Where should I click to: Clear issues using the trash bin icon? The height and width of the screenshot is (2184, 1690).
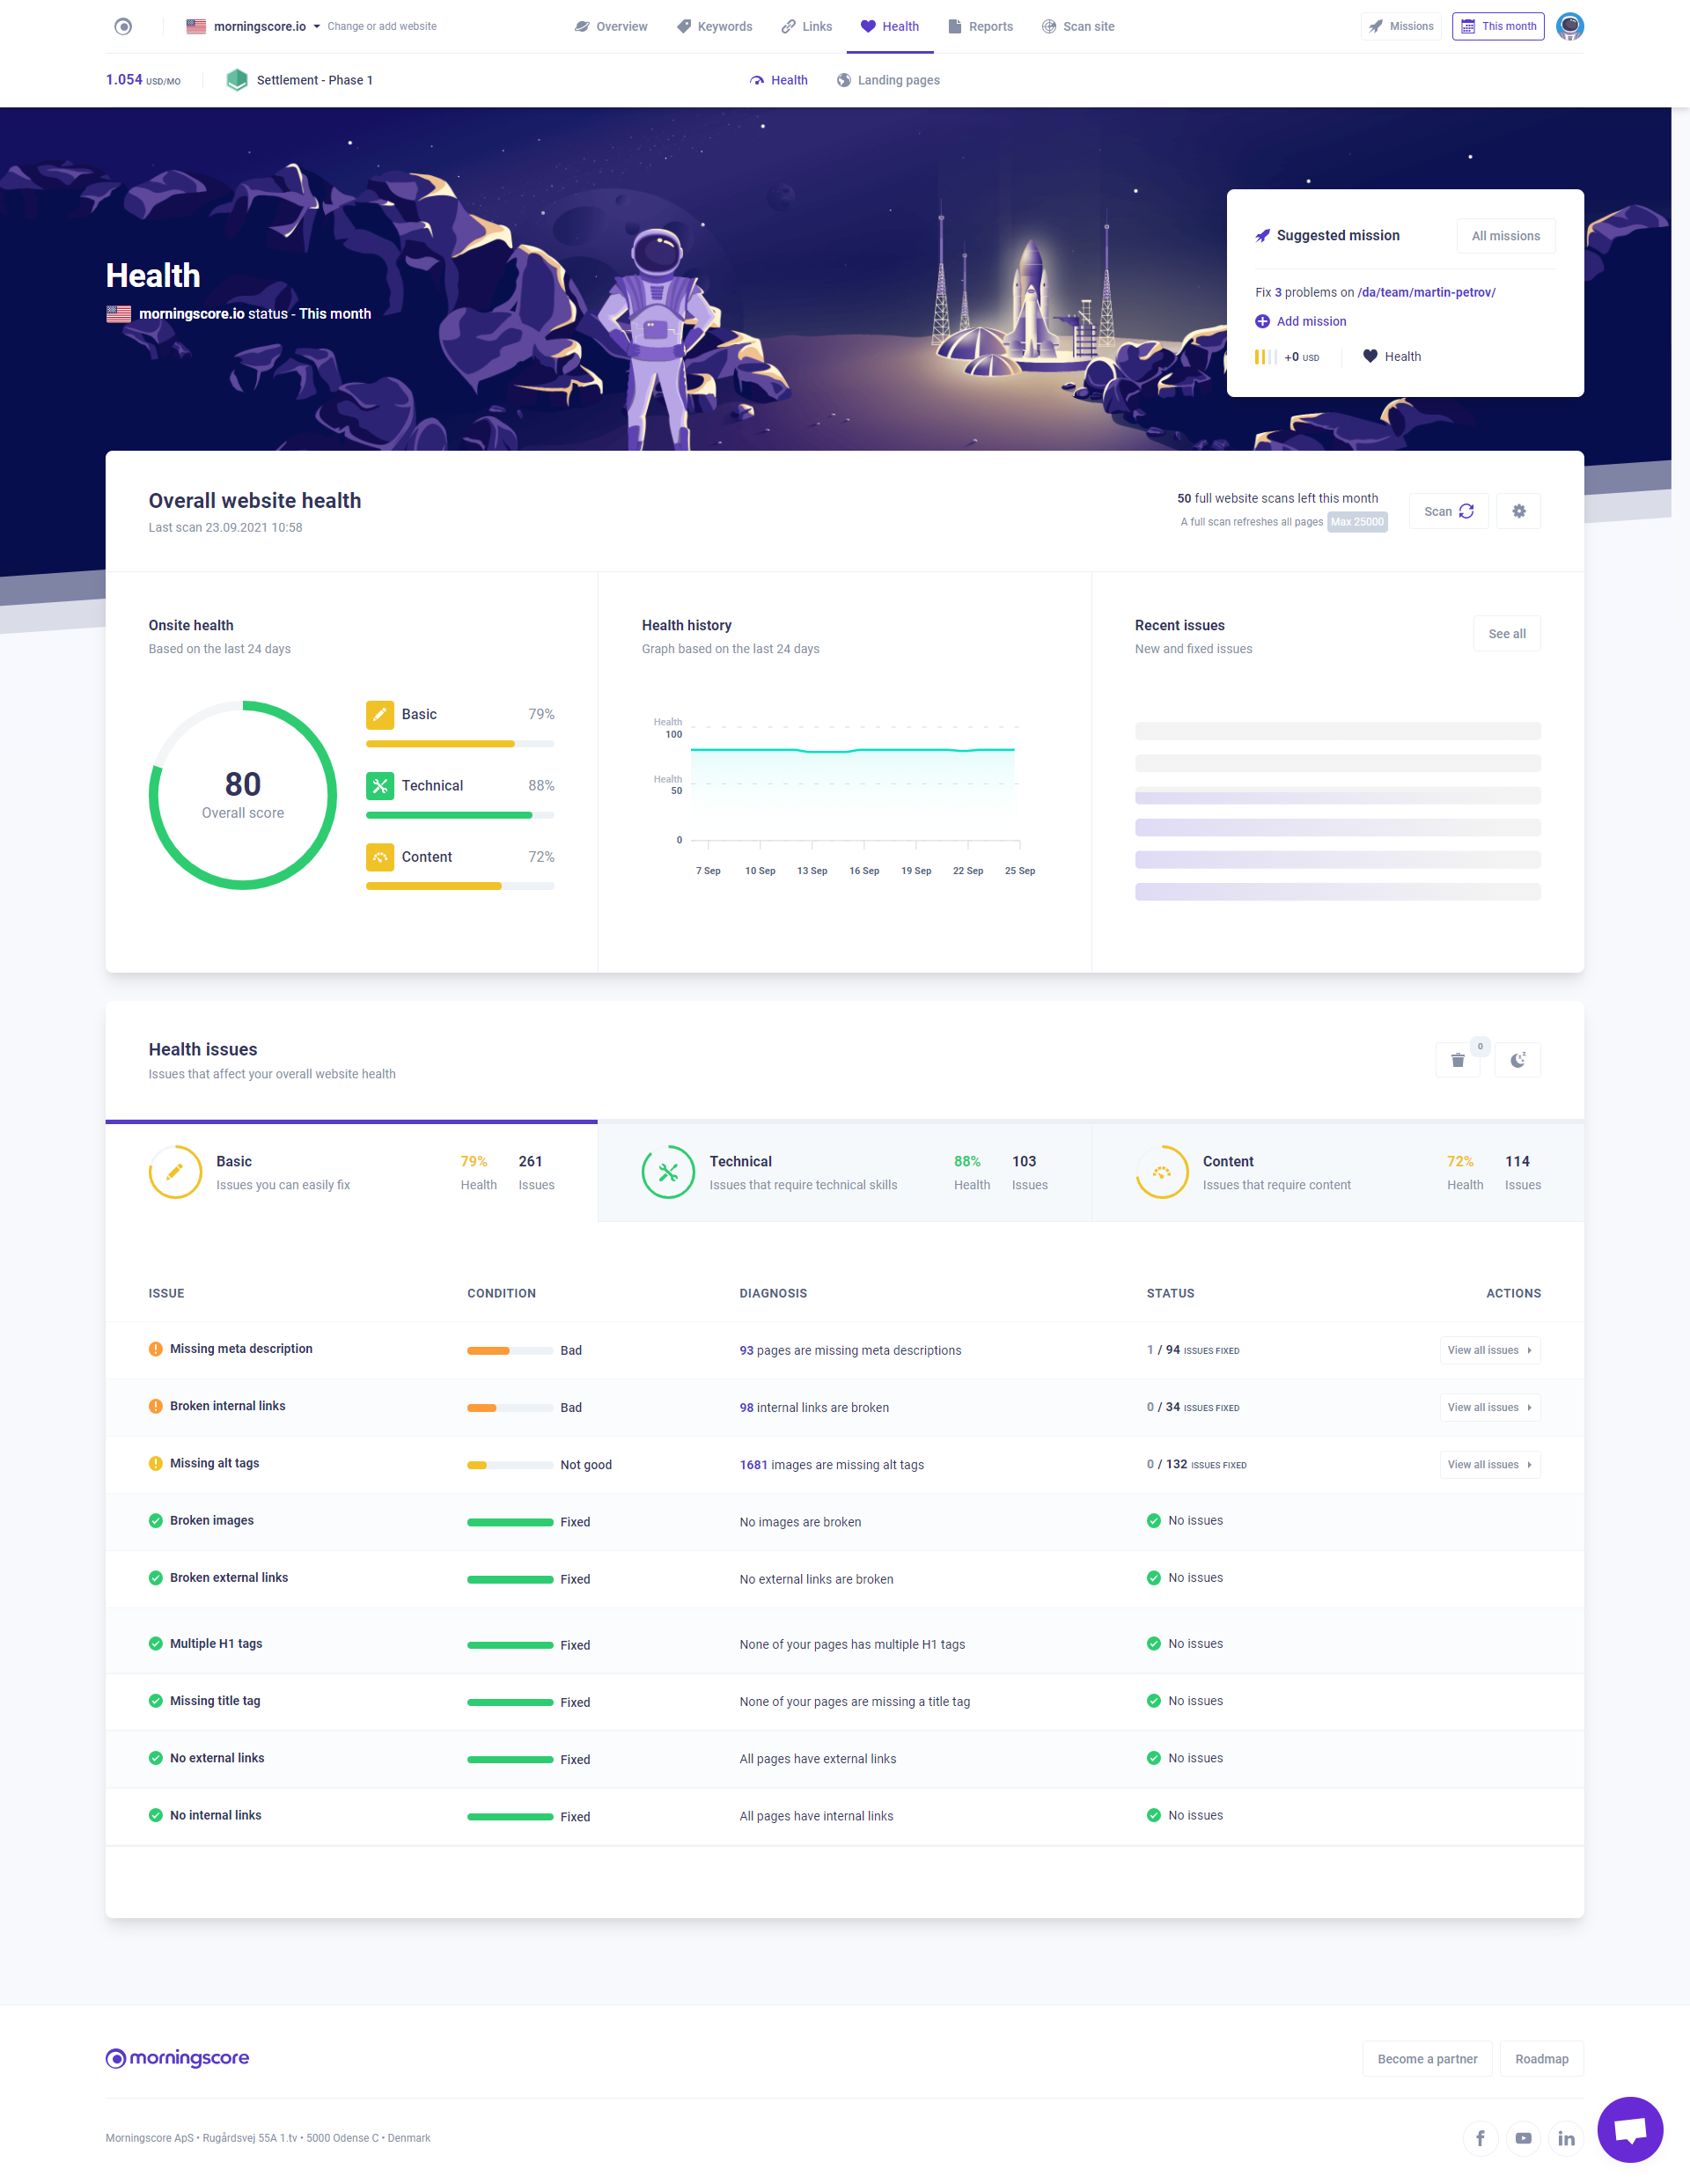pyautogui.click(x=1458, y=1059)
